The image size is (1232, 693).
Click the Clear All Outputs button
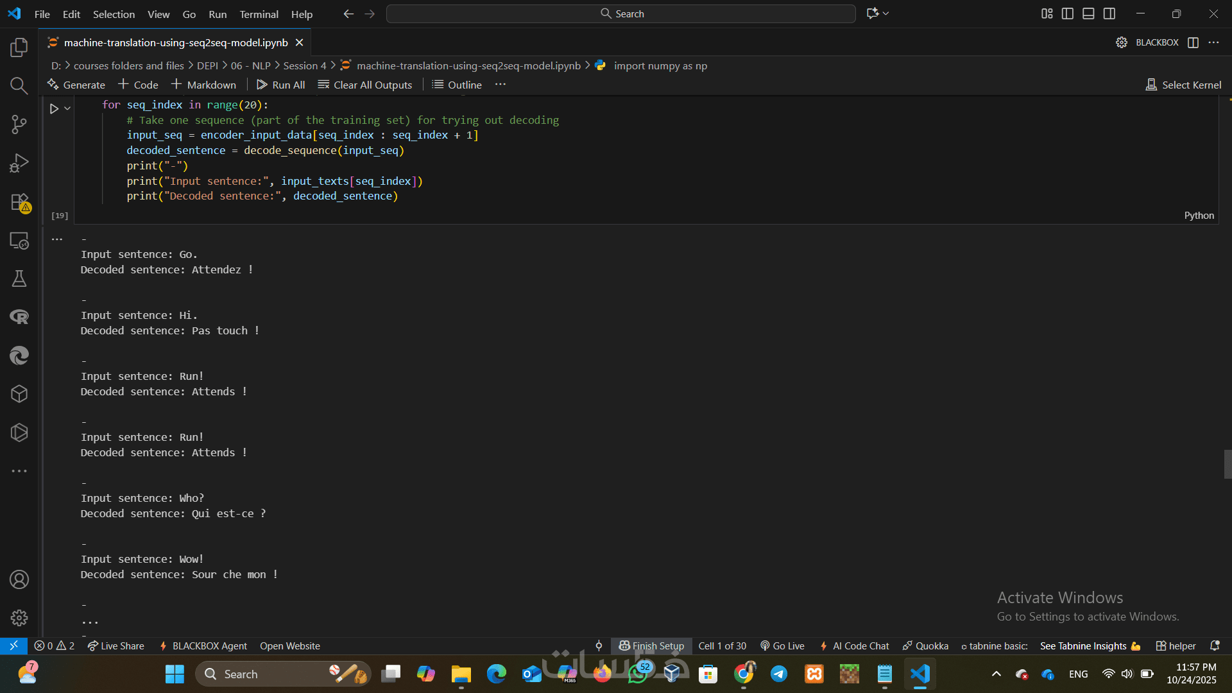pyautogui.click(x=365, y=85)
